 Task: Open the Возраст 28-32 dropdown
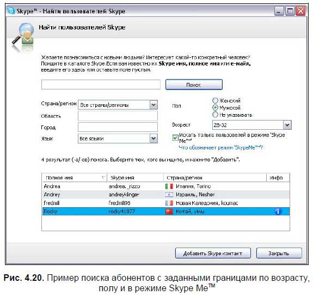click(251, 125)
